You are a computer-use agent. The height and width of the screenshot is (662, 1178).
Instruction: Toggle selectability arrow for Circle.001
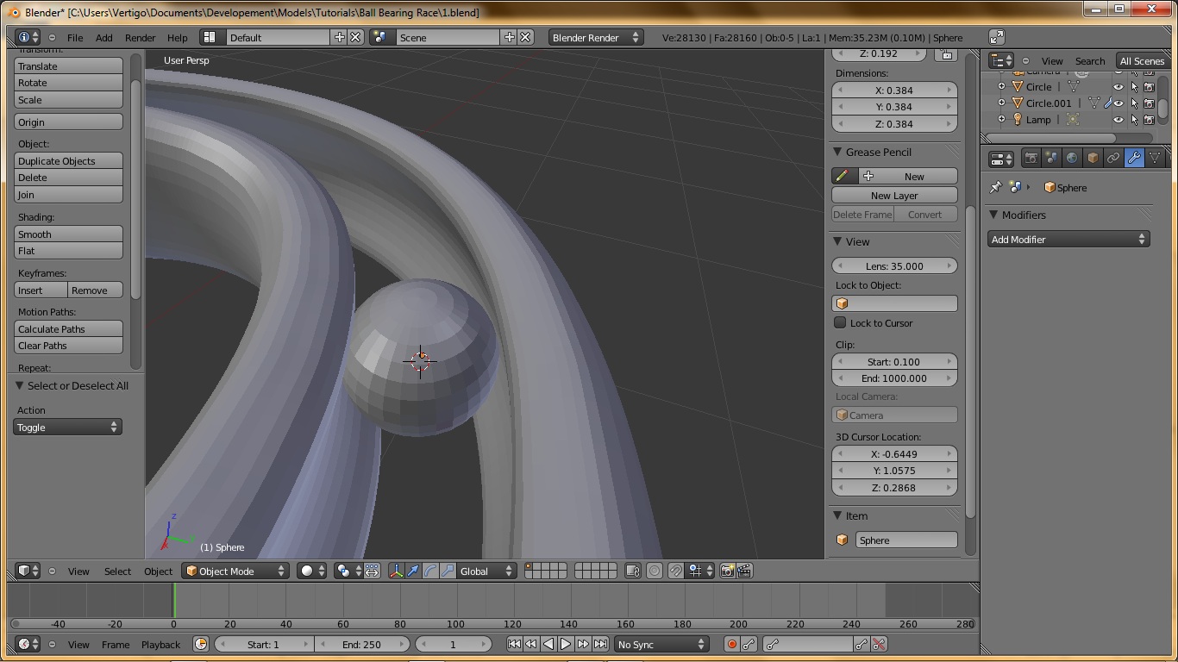click(1134, 103)
